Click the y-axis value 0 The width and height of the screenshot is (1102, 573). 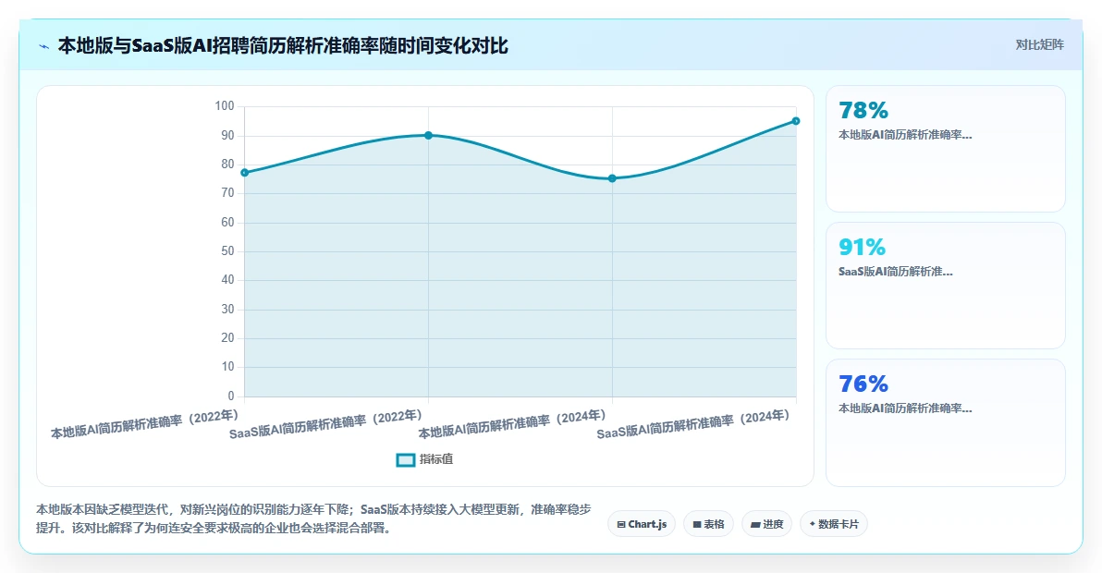[x=231, y=396]
